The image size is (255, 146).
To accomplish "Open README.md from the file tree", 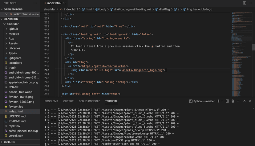I will pos(17,121).
